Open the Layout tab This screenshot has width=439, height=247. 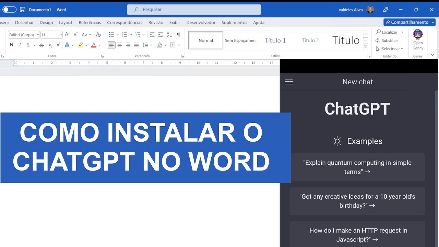point(66,23)
